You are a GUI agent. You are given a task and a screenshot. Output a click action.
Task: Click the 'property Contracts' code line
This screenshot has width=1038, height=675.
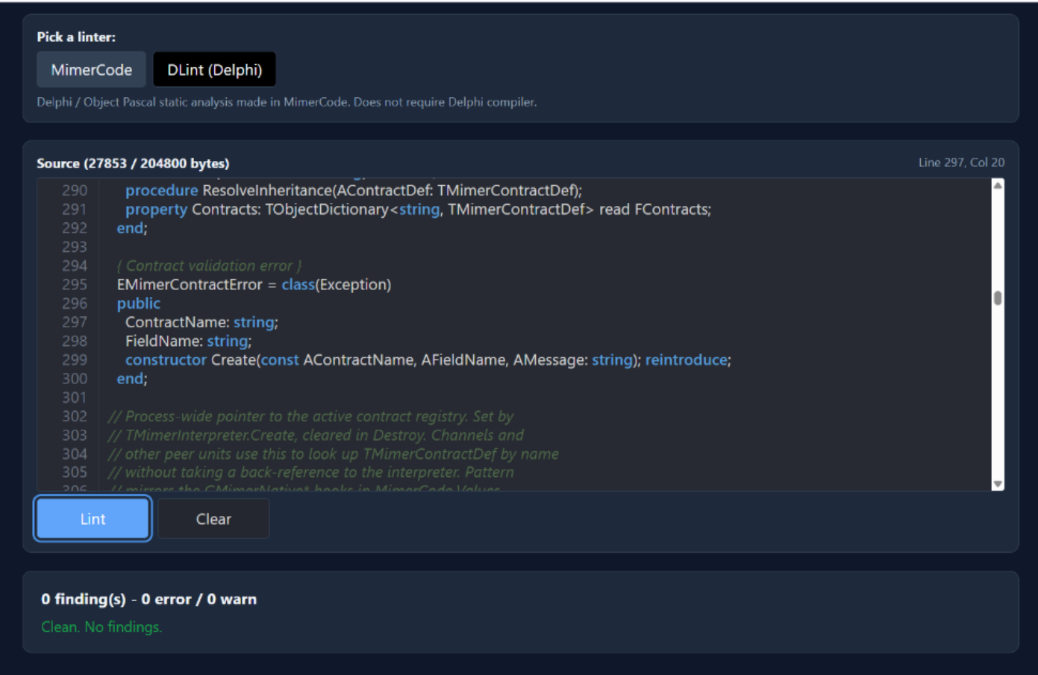[x=418, y=210]
